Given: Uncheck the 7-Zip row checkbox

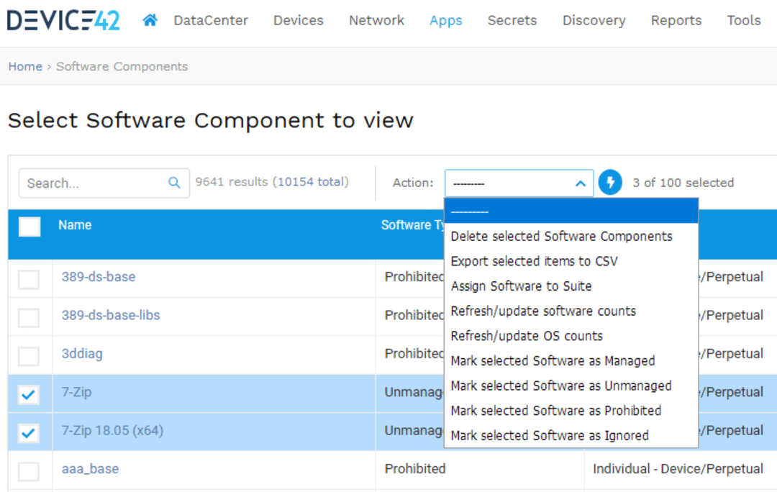Looking at the screenshot, I should click(x=29, y=392).
